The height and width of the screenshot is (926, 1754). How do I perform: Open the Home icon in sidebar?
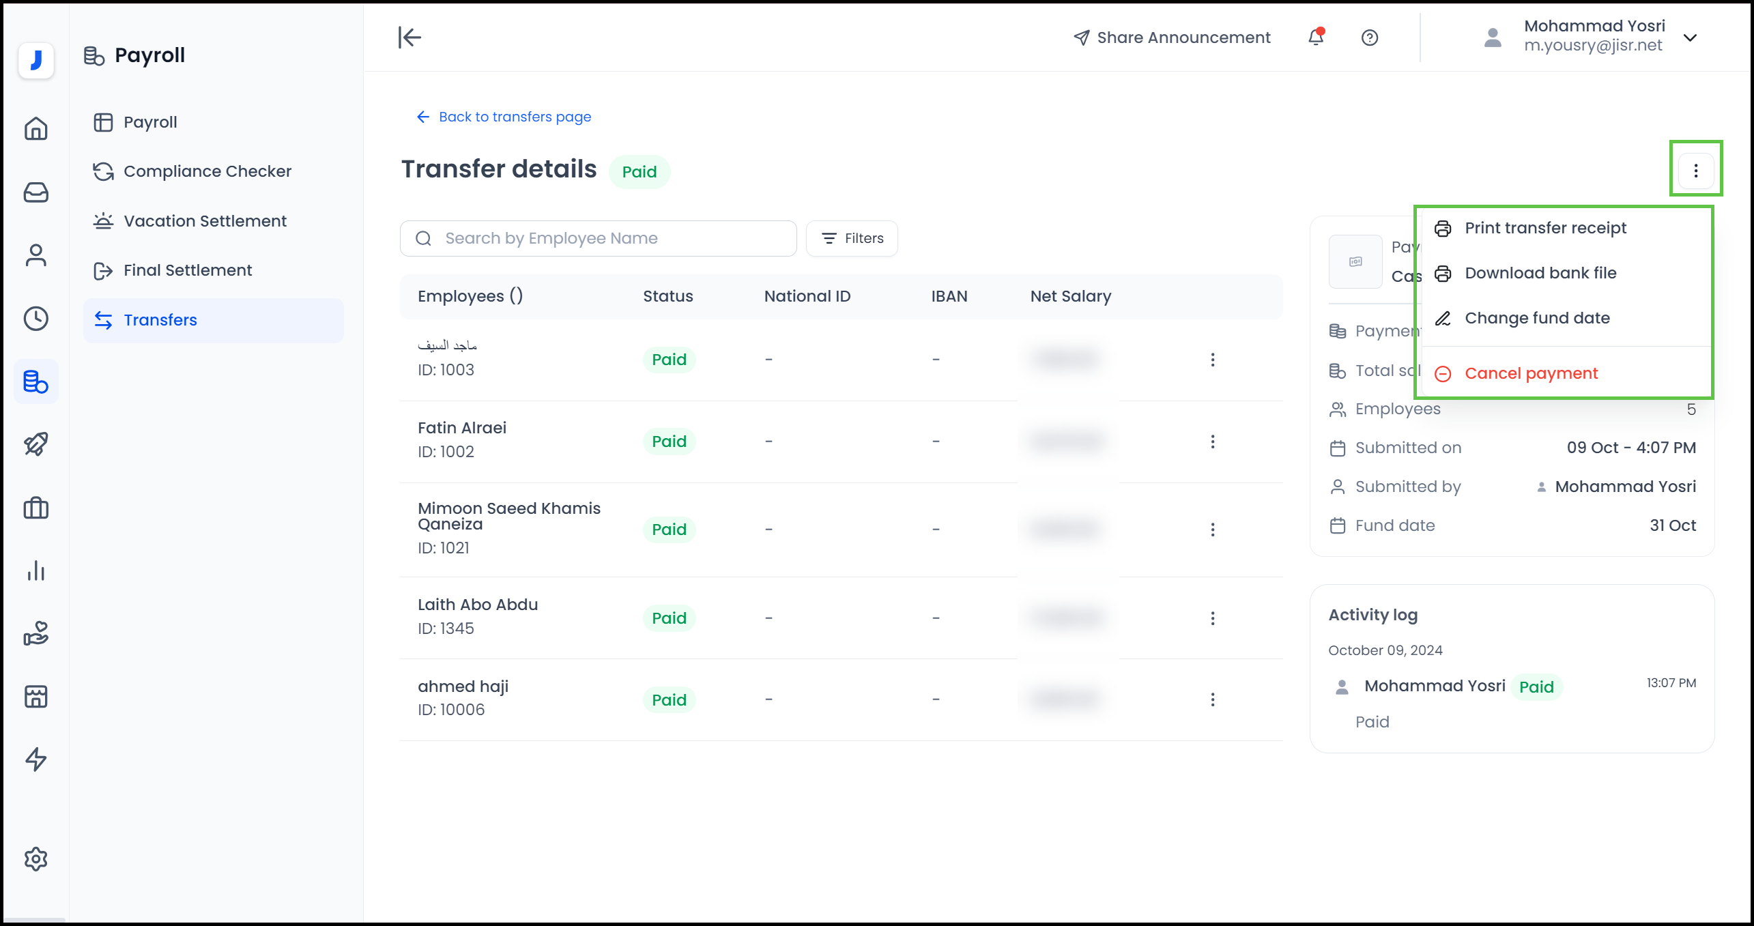point(35,128)
